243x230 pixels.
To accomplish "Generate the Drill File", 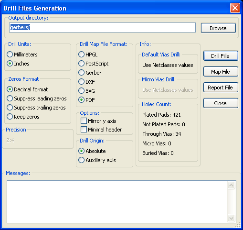I will click(x=221, y=56).
